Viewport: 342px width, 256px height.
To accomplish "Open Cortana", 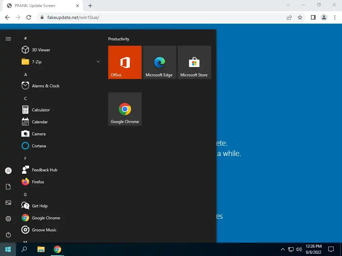I will point(61,146).
